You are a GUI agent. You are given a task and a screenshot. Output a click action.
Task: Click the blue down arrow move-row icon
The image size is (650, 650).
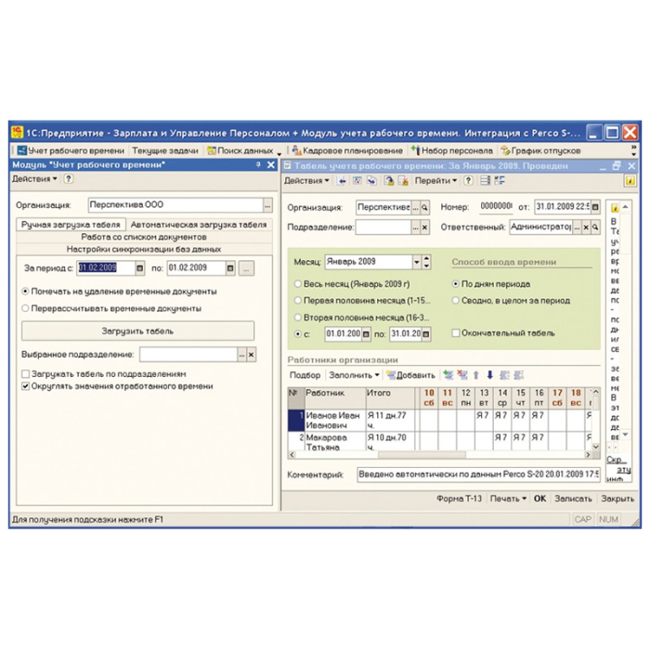point(490,375)
